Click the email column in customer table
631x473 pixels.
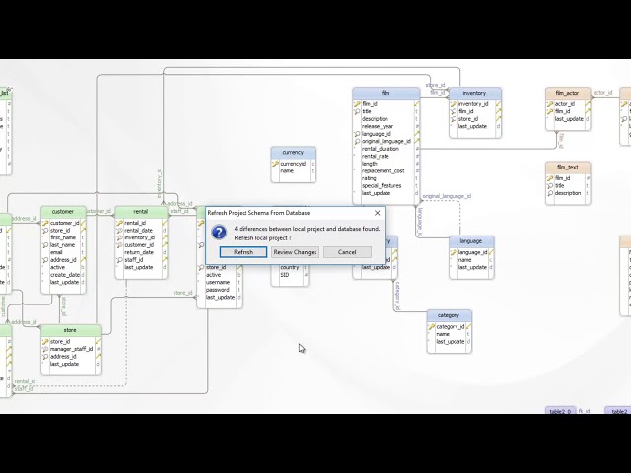[56, 252]
